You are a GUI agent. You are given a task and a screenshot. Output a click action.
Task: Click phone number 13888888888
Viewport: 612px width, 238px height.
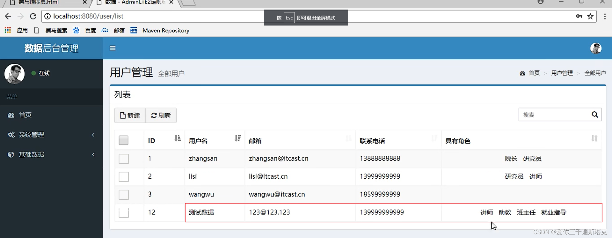pos(380,159)
